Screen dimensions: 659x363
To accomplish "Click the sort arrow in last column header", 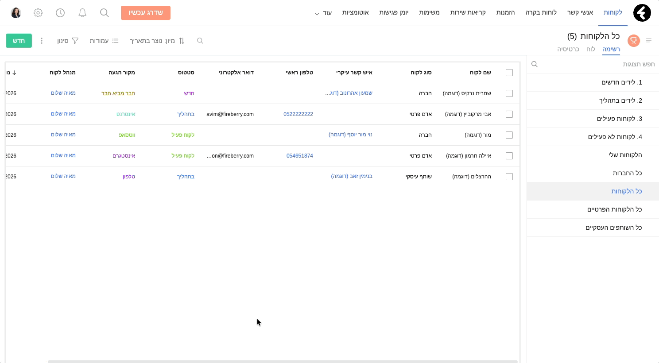I will [x=14, y=73].
